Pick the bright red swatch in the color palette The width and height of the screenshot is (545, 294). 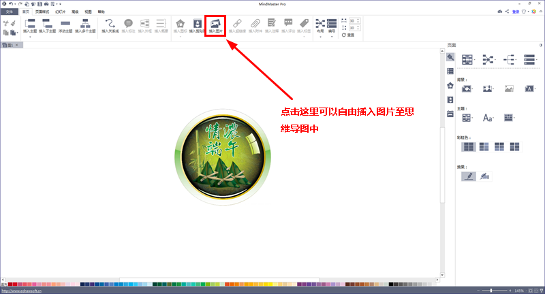coord(15,284)
